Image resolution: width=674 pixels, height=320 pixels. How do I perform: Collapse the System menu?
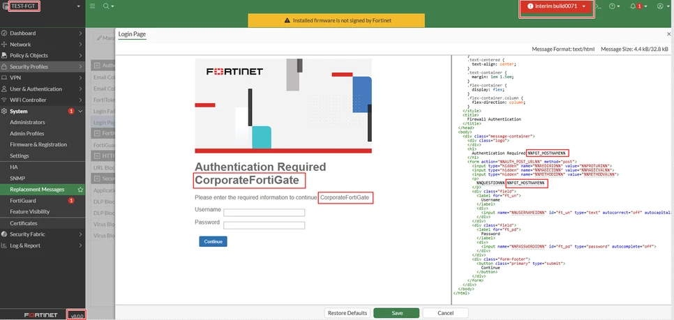(43, 112)
